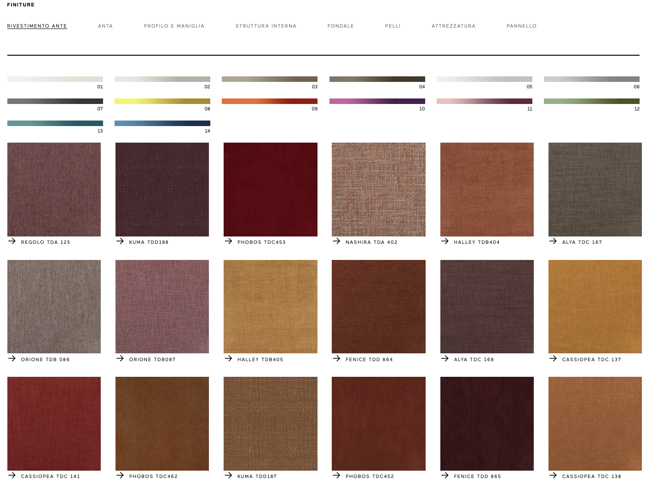Select the yellow color gradient filter 08
The image size is (658, 484).
162,101
